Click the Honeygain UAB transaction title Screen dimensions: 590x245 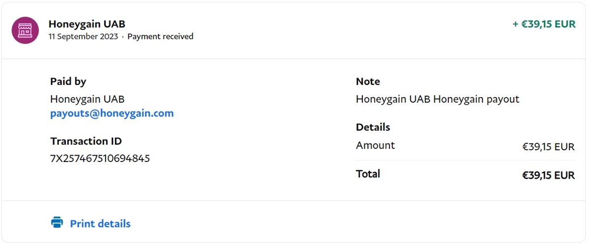tap(87, 24)
